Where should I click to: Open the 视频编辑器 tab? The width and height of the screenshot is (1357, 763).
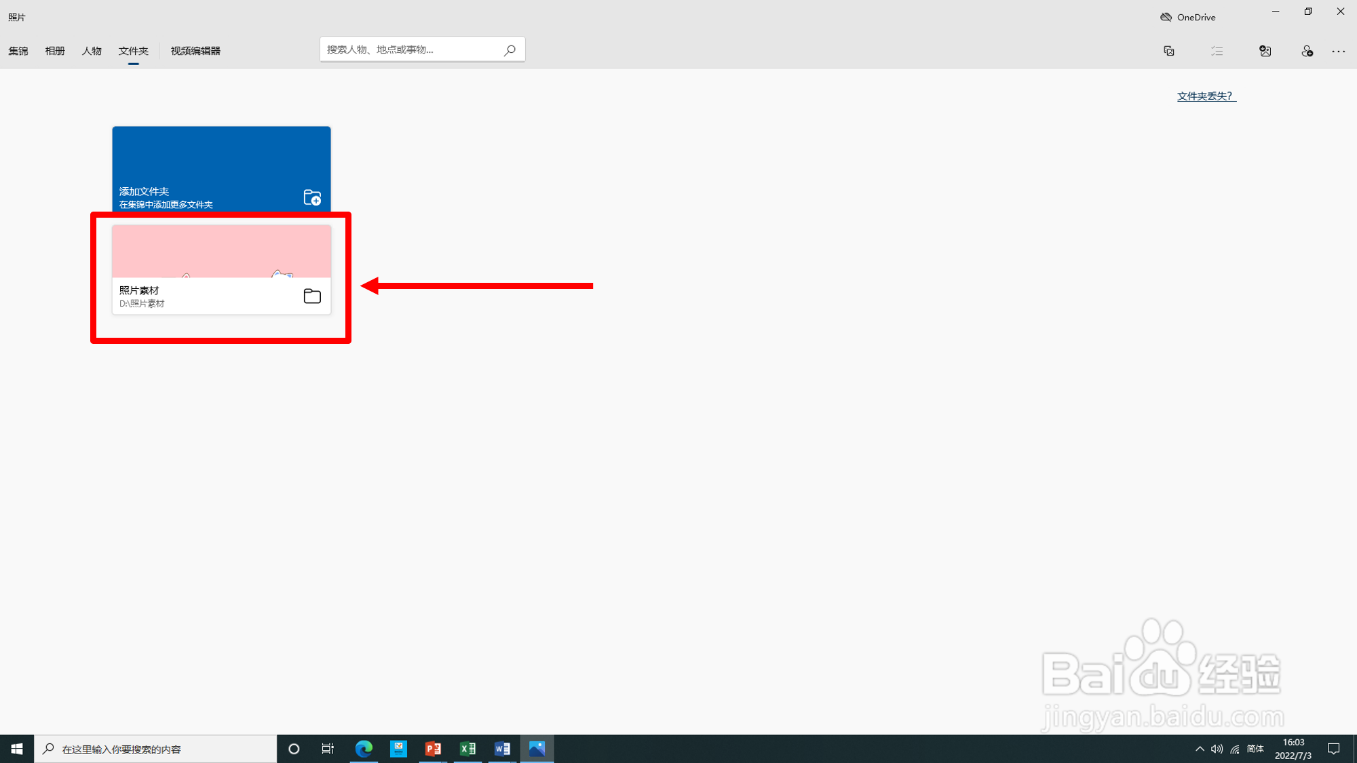point(195,51)
